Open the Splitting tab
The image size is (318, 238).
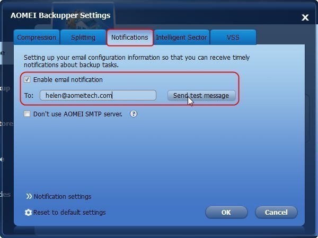[83, 37]
